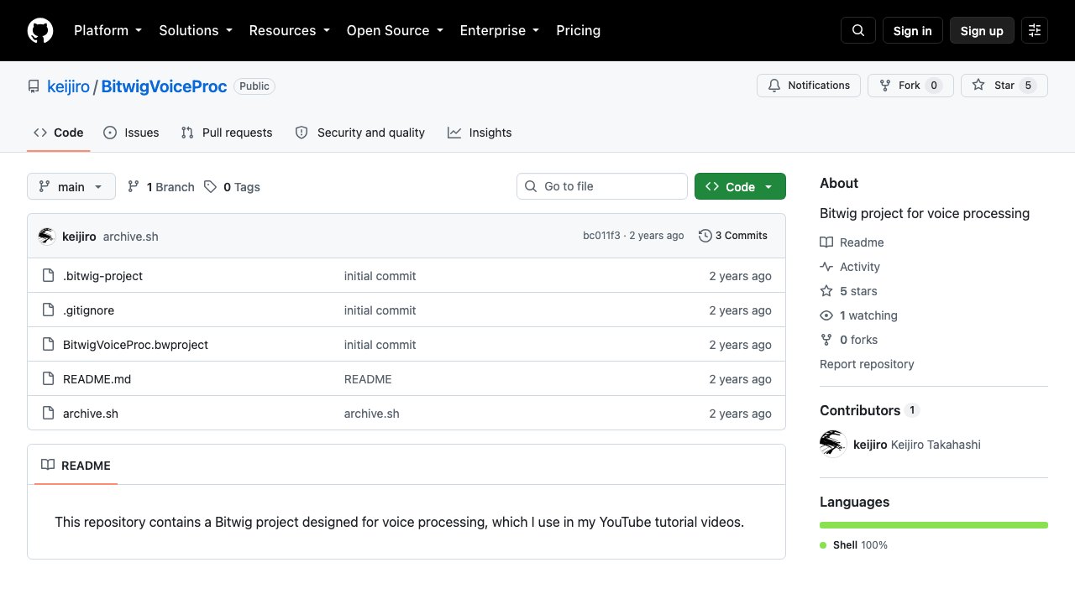The height and width of the screenshot is (604, 1075).
Task: Open the main branch selector dropdown
Action: tap(71, 187)
